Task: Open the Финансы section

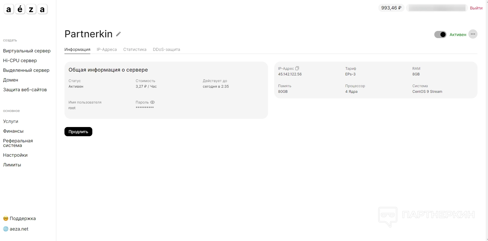Action: pyautogui.click(x=13, y=131)
